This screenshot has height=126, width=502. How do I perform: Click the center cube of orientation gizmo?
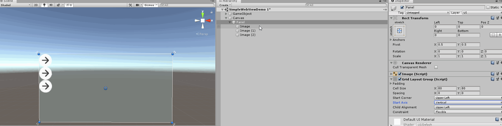pos(203,21)
